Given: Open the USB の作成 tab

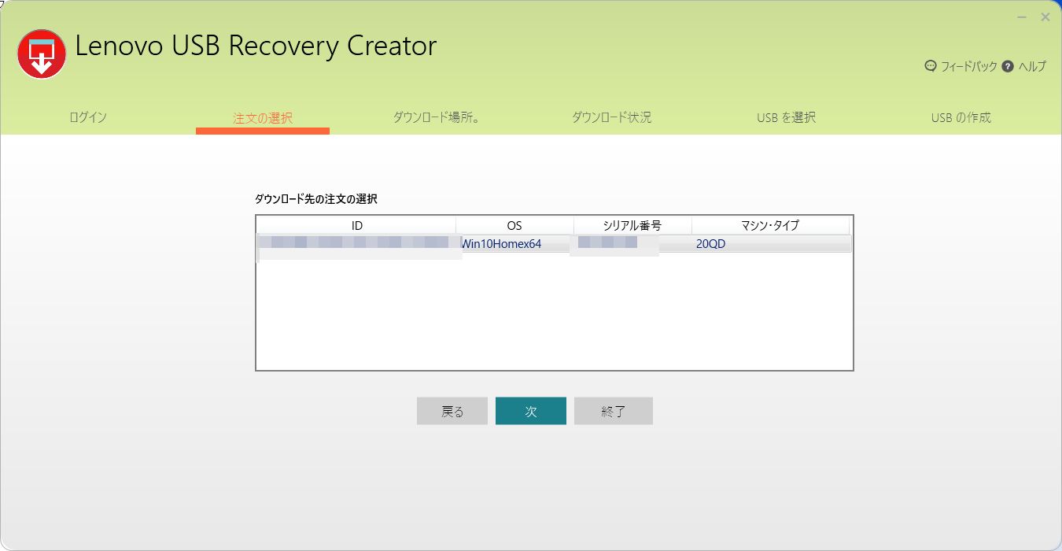Looking at the screenshot, I should [x=961, y=118].
